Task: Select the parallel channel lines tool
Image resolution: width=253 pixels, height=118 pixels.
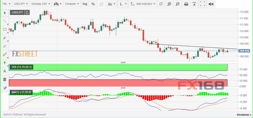Action: click(x=5, y=46)
